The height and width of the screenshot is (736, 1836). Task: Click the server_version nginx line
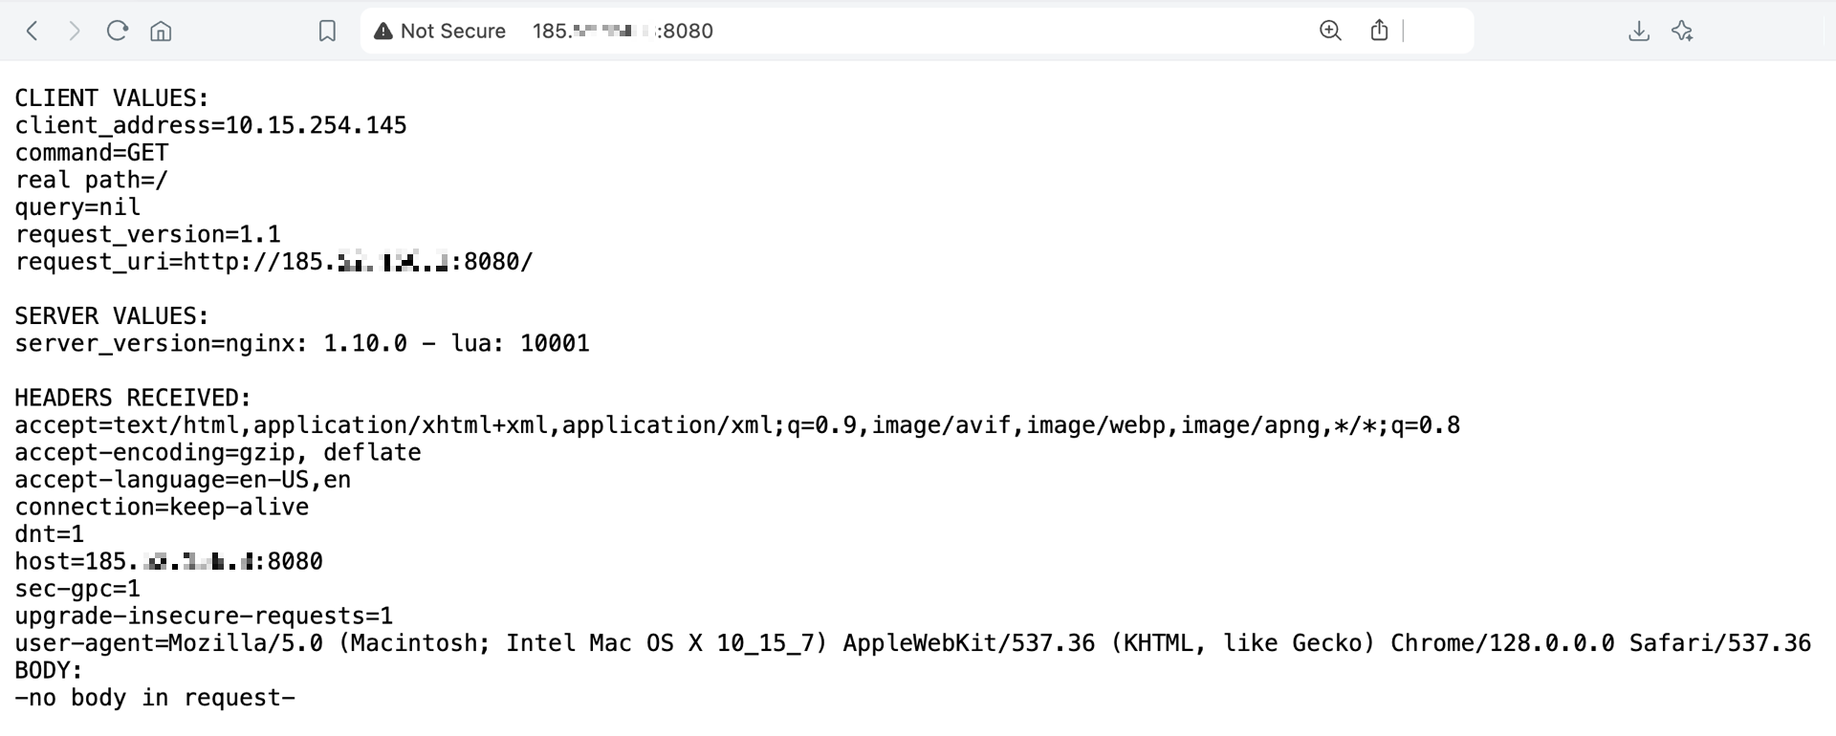302,344
